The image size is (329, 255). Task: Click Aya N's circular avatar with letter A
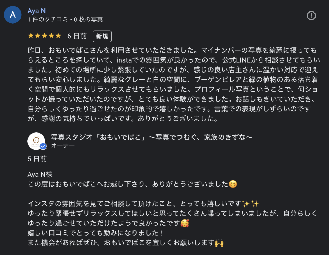tap(13, 15)
